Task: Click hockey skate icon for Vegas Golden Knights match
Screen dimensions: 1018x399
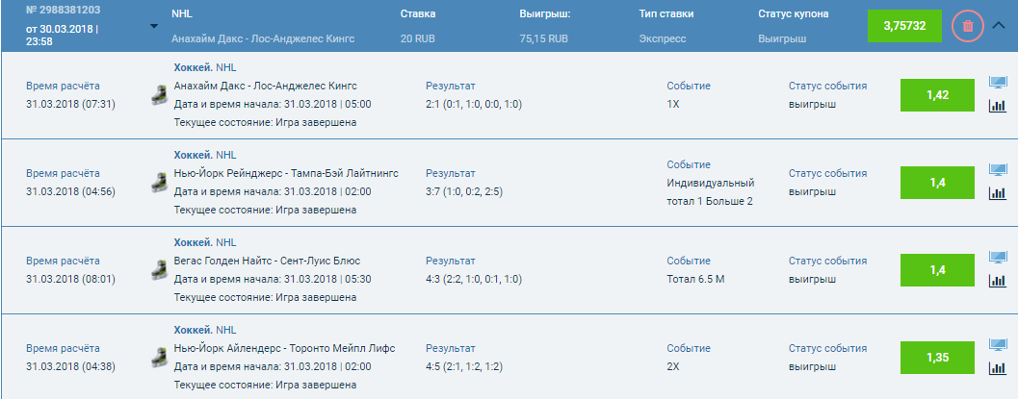Action: (156, 270)
